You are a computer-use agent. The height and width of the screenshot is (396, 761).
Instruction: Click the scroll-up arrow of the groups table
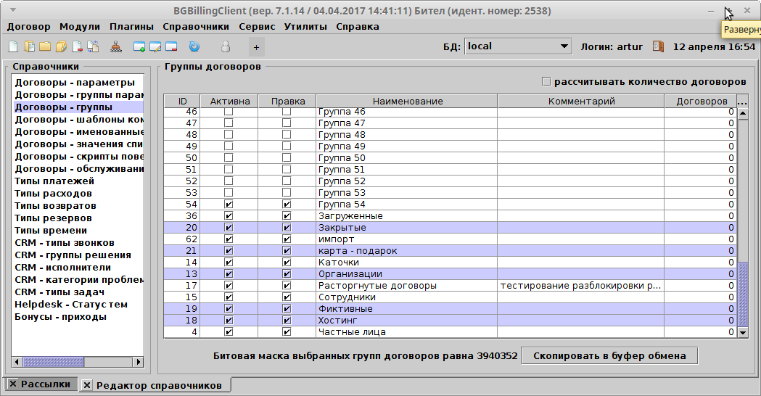point(742,113)
